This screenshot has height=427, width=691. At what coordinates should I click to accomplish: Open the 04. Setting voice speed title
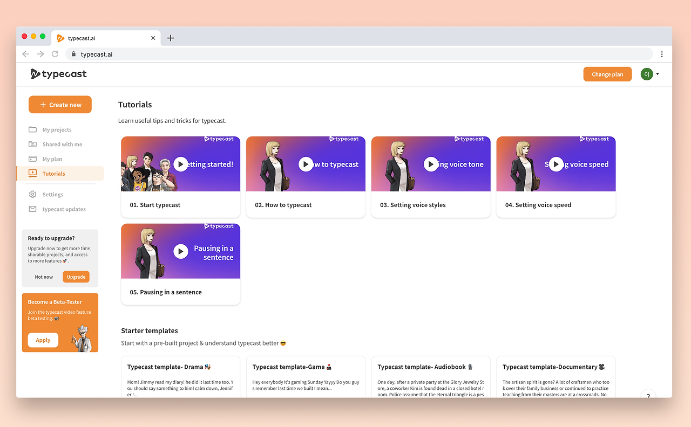(538, 205)
